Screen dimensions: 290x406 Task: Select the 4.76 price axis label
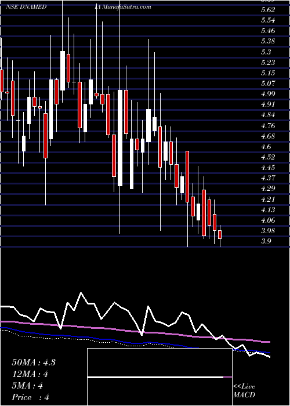click(268, 126)
